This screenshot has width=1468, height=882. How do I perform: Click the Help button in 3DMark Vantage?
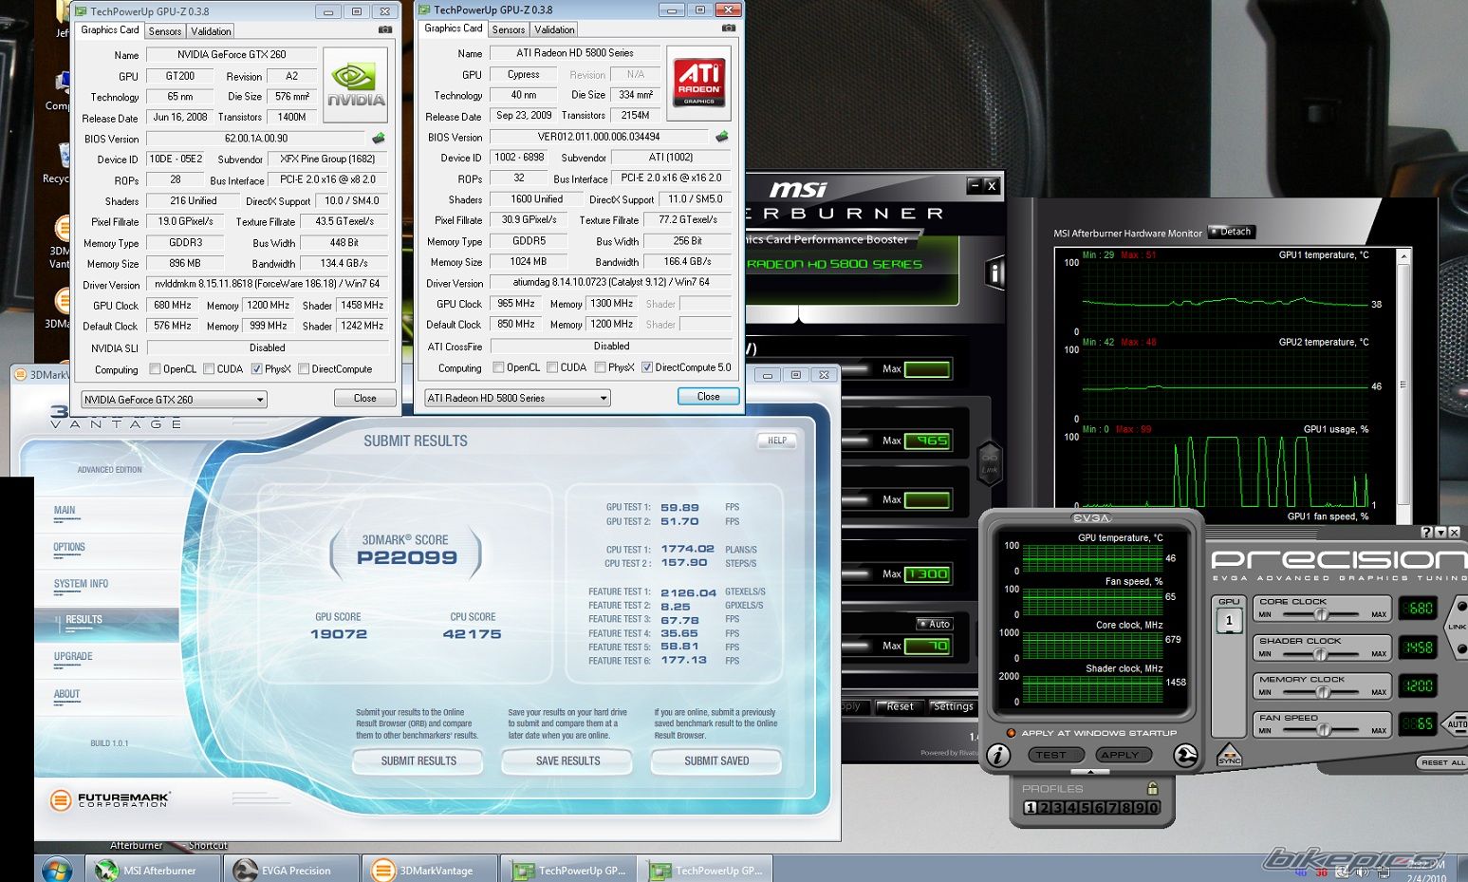(x=777, y=441)
